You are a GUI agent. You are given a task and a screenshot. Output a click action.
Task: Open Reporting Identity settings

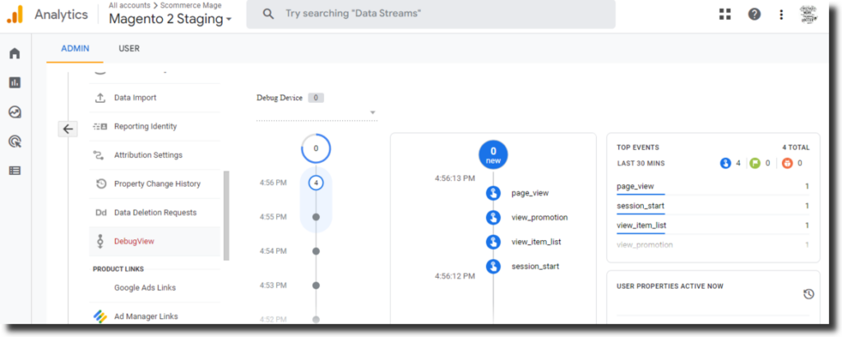tap(155, 127)
